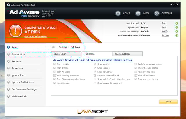Toggle the Scan registry checkbox
The height and width of the screenshot is (119, 186).
[x=95, y=64]
